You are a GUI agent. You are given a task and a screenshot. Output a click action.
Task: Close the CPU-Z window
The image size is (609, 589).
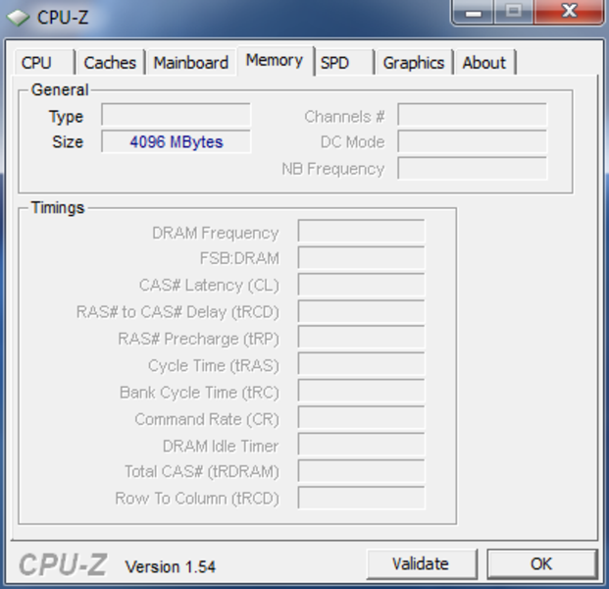[x=570, y=12]
